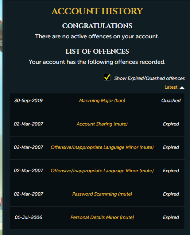
Task: Click the white Latest sort arrow
Action: tap(182, 88)
